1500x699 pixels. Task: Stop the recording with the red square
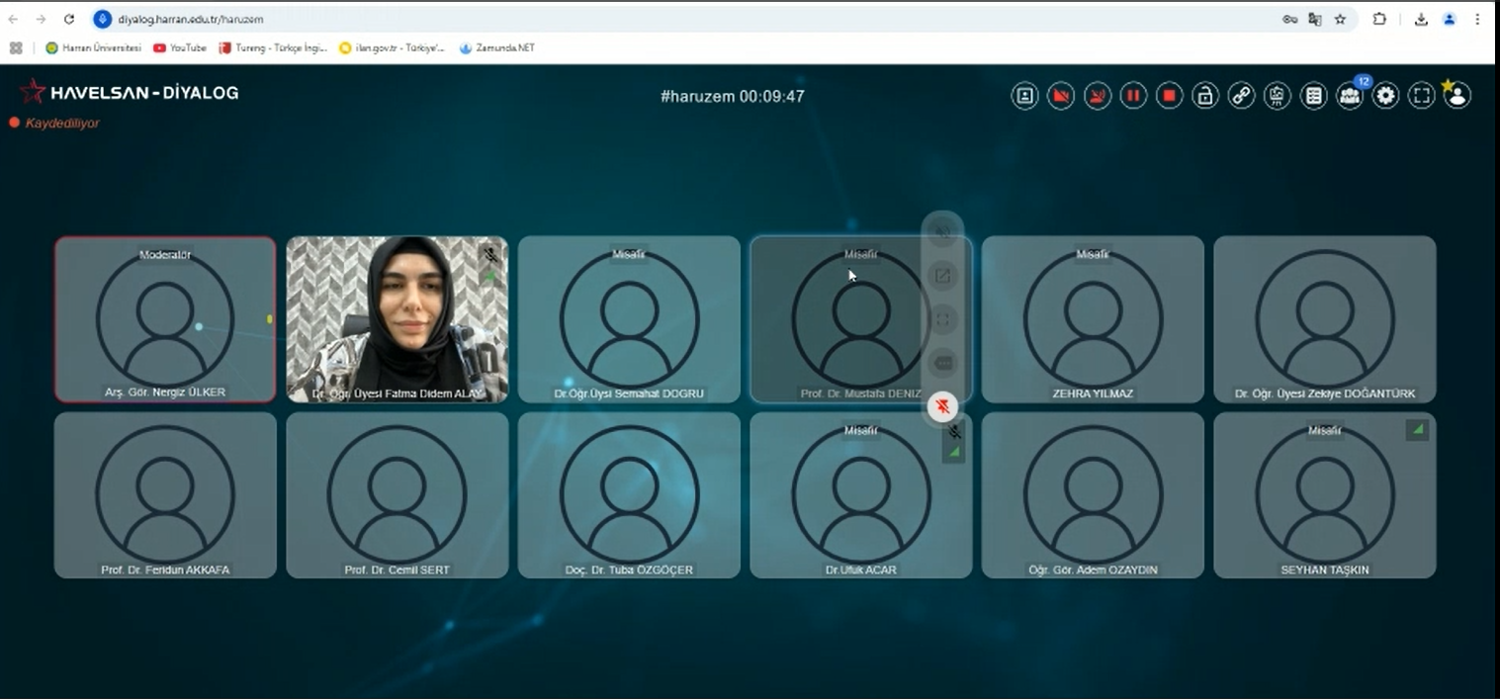click(1170, 96)
